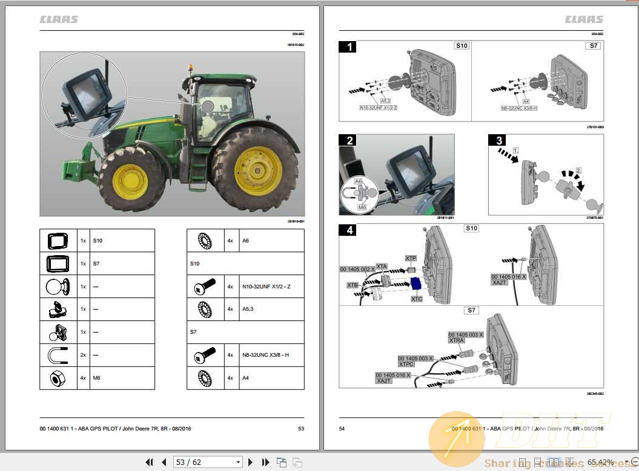This screenshot has height=471, width=639.
Task: Click the U-bolt icon in parts table
Action: coord(58,355)
